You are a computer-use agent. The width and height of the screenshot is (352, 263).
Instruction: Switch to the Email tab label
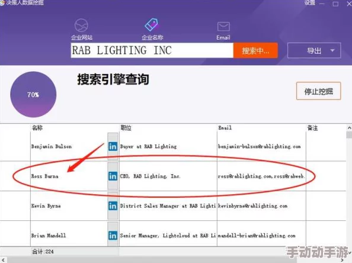click(x=223, y=37)
